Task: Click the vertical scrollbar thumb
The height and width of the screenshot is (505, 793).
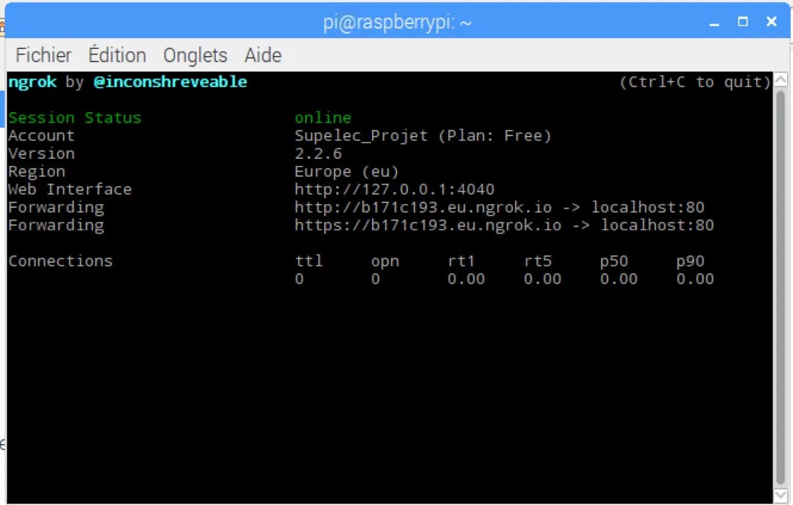Action: [780, 288]
